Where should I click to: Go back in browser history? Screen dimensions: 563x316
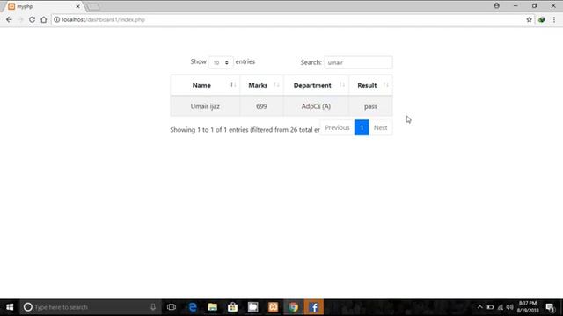(x=9, y=19)
